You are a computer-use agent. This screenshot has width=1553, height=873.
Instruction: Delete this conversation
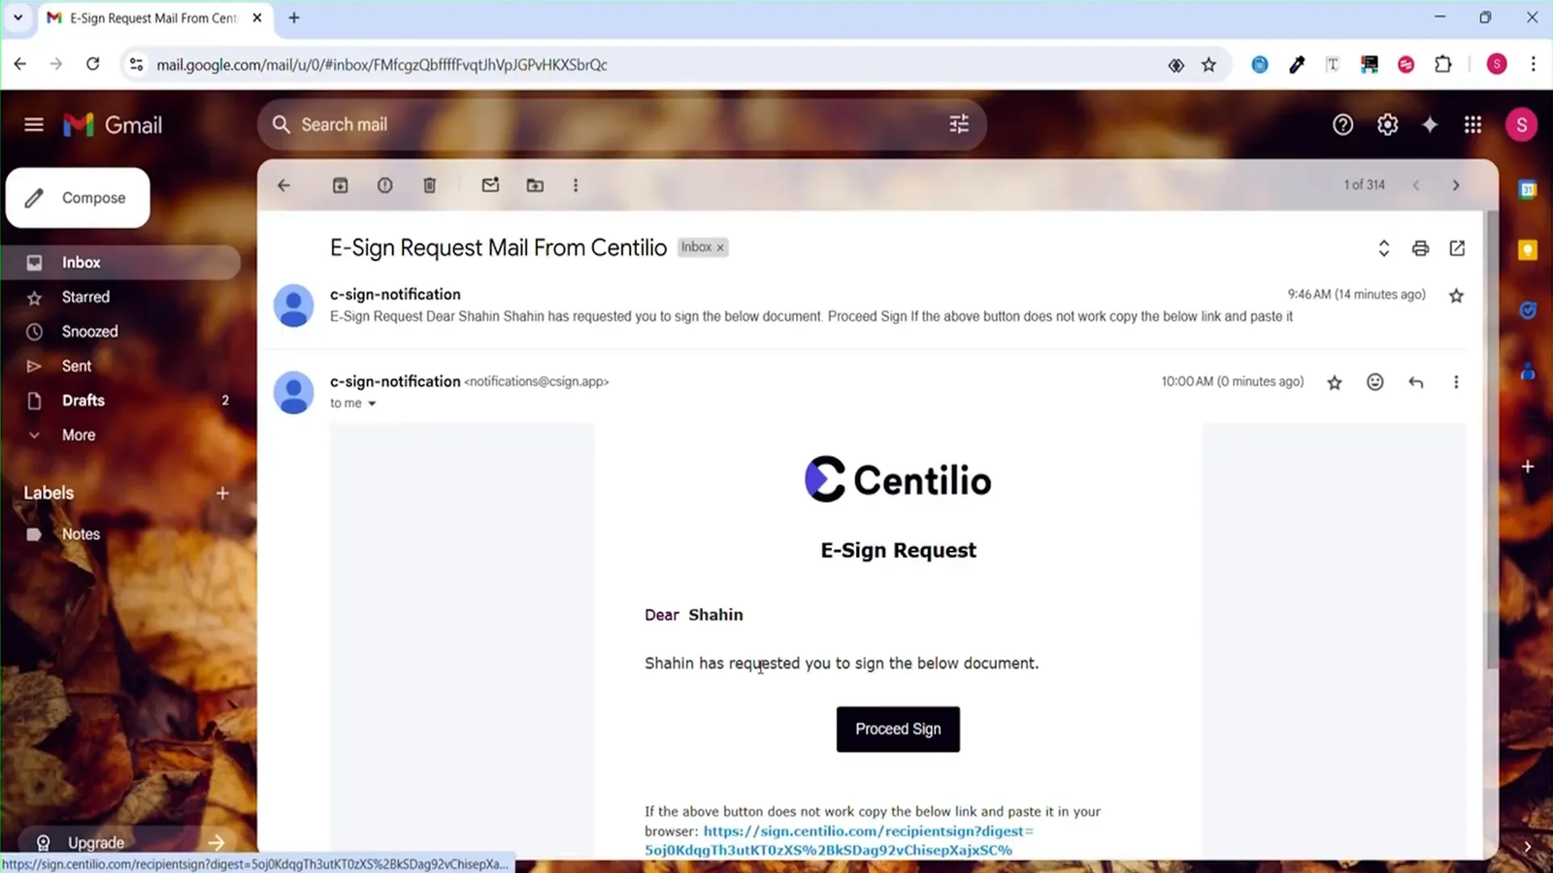click(429, 185)
